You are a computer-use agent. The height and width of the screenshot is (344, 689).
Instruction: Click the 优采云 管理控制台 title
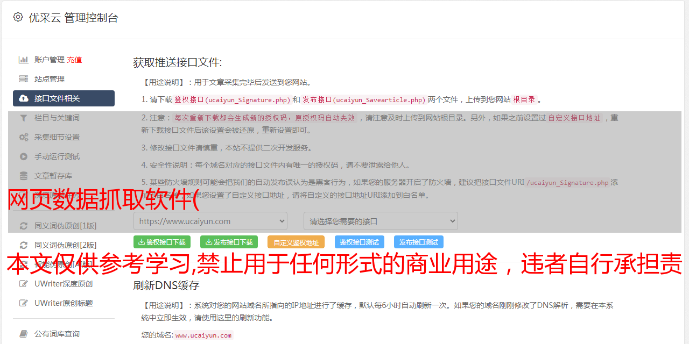pos(73,18)
